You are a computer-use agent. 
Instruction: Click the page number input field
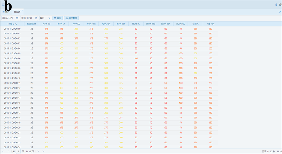(18, 151)
